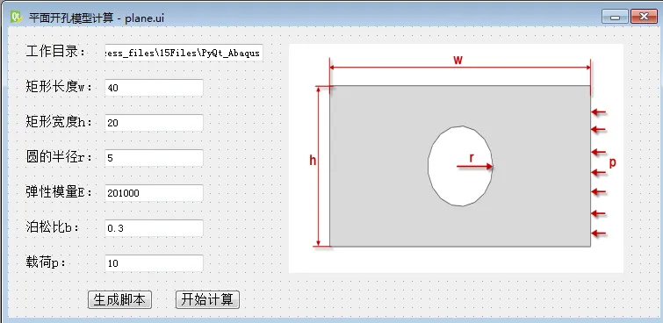Focus the 矩形长度w field containing 40

point(154,88)
